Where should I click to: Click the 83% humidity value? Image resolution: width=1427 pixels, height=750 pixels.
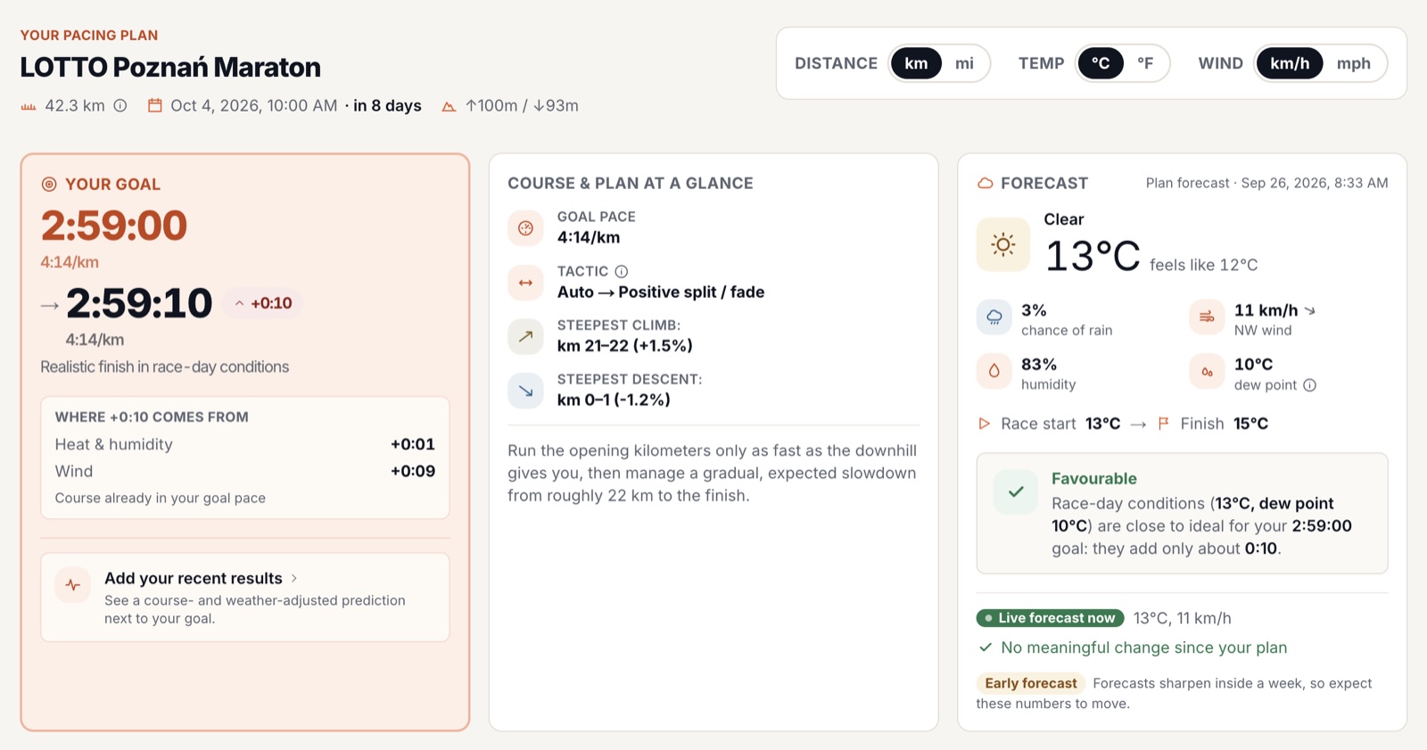tap(1039, 364)
